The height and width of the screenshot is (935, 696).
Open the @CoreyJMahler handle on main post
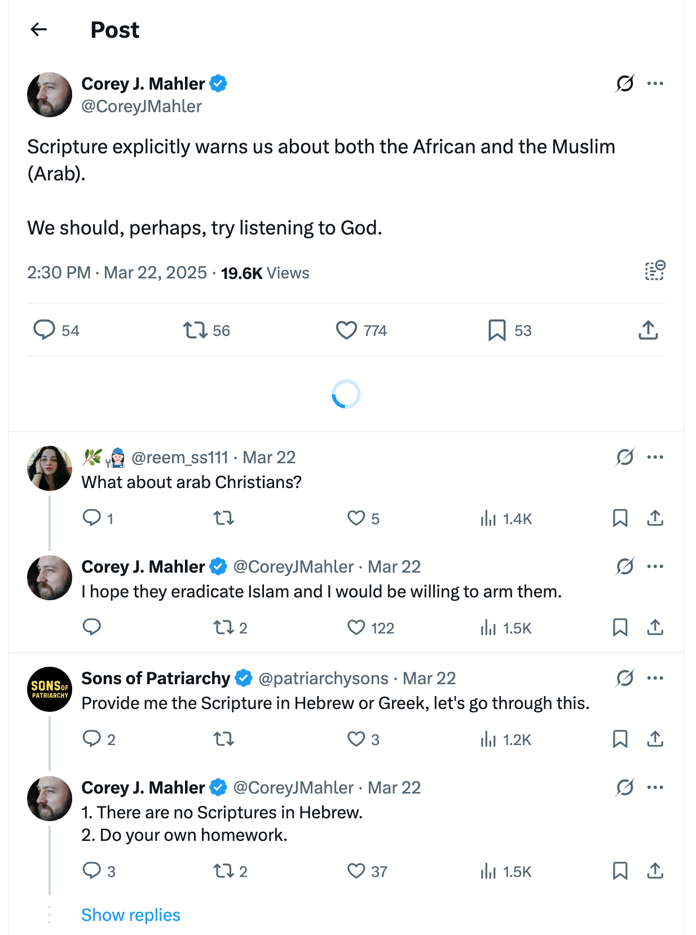click(142, 107)
